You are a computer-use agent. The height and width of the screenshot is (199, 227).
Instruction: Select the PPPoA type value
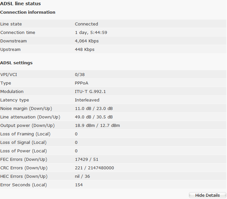tap(81, 83)
